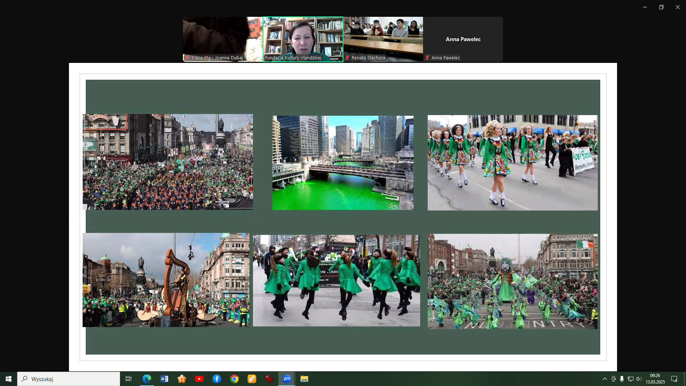Click the red IrfanView taskbar icon

pyautogui.click(x=269, y=379)
